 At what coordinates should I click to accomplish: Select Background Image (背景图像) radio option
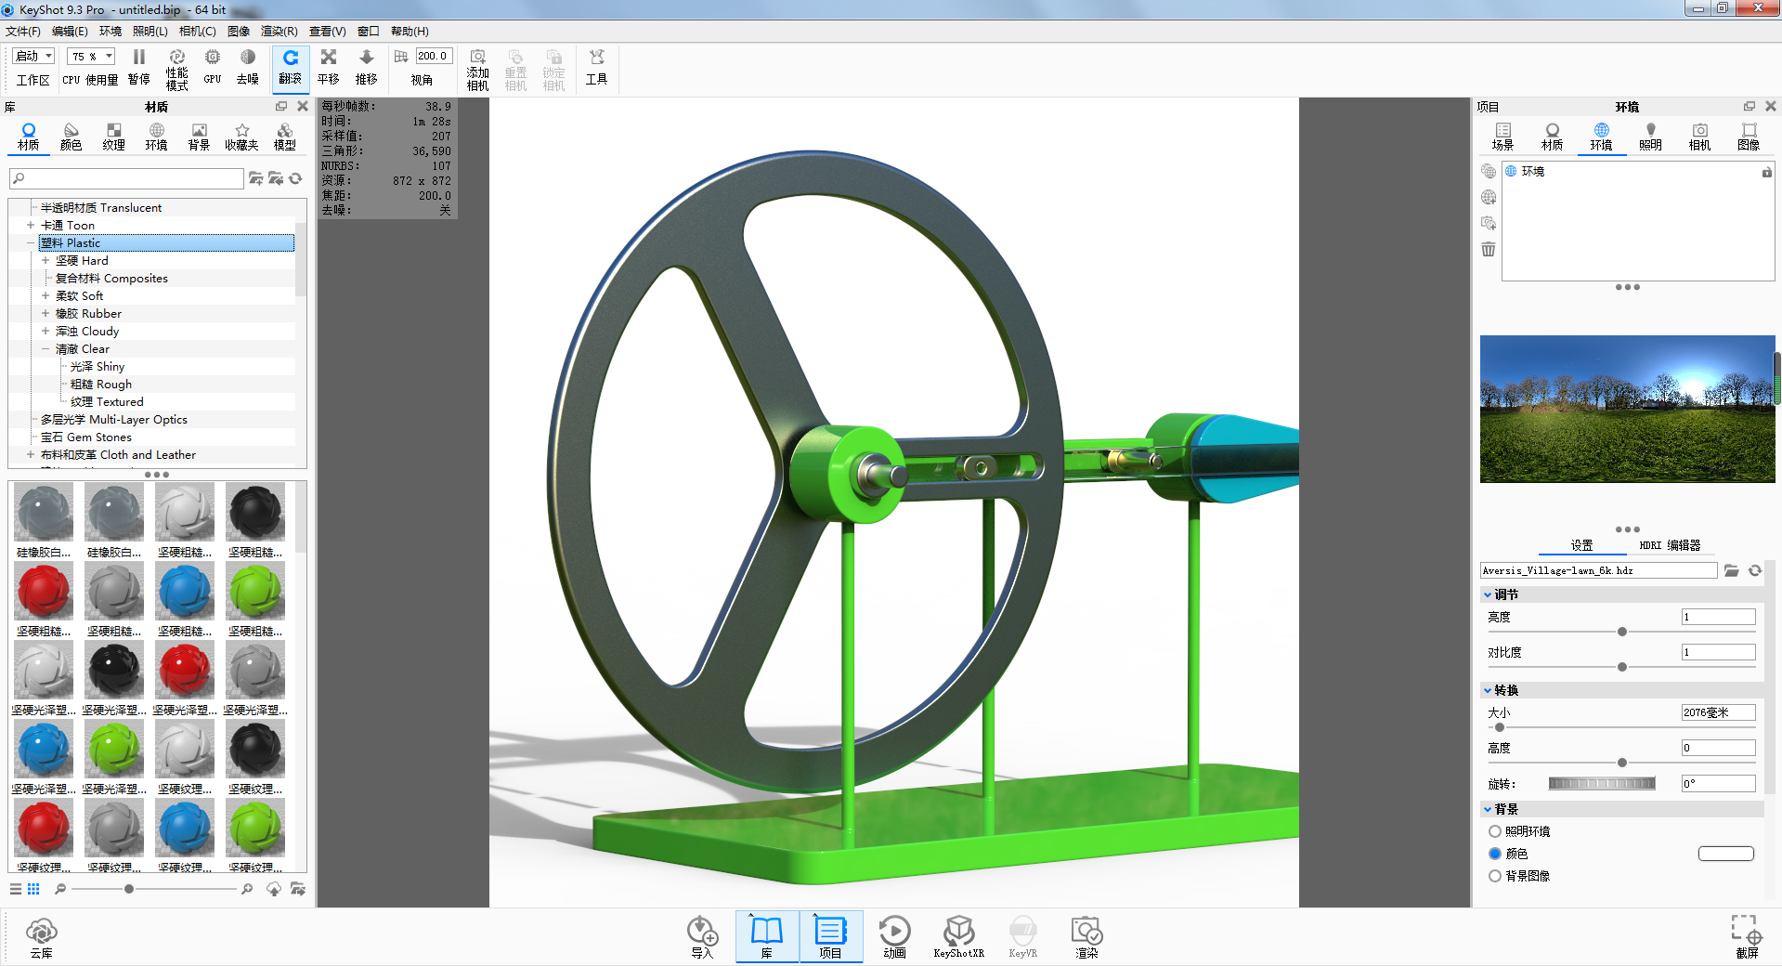(x=1495, y=876)
